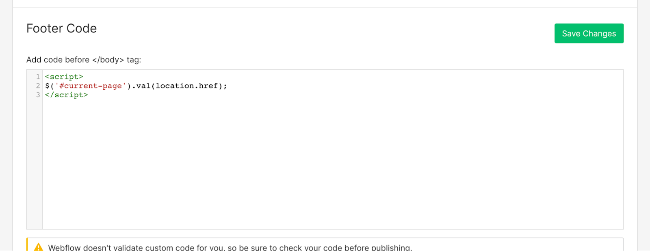The height and width of the screenshot is (251, 650).
Task: Click the Save Changes button
Action: (589, 34)
